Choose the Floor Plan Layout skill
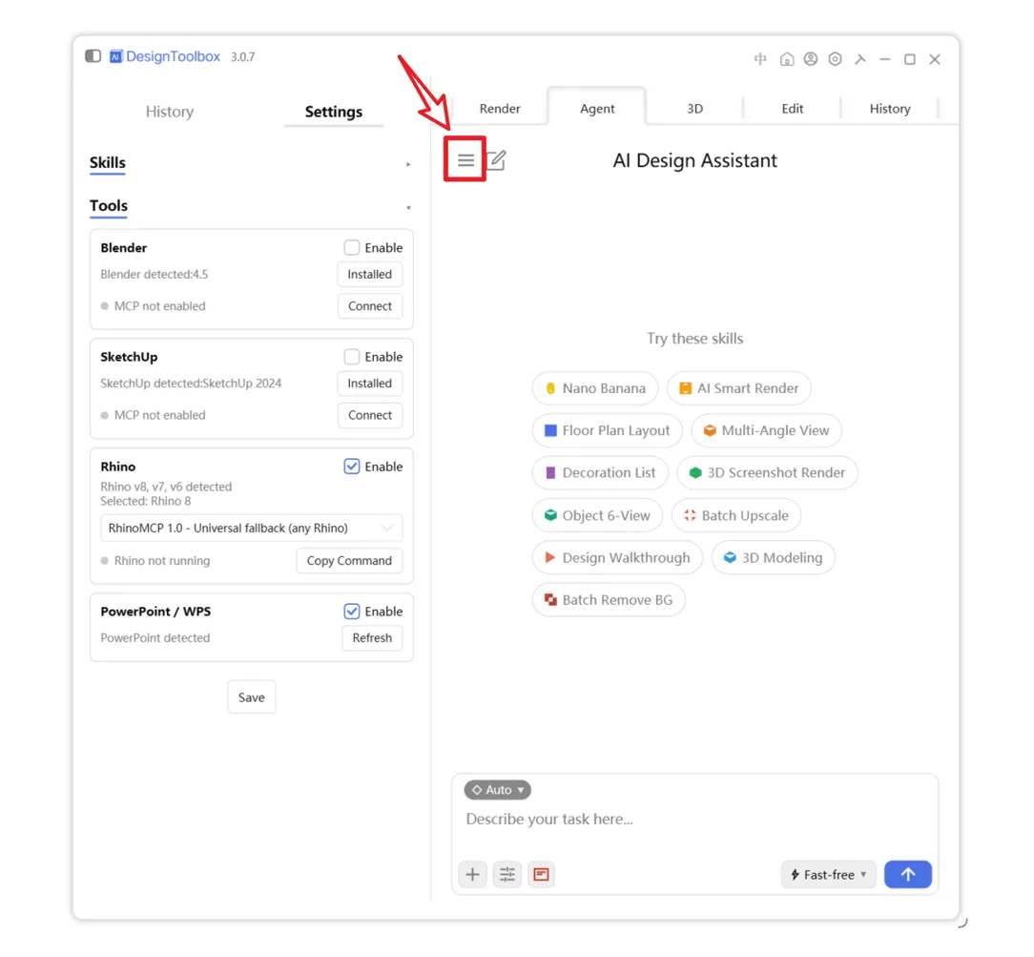 point(607,430)
